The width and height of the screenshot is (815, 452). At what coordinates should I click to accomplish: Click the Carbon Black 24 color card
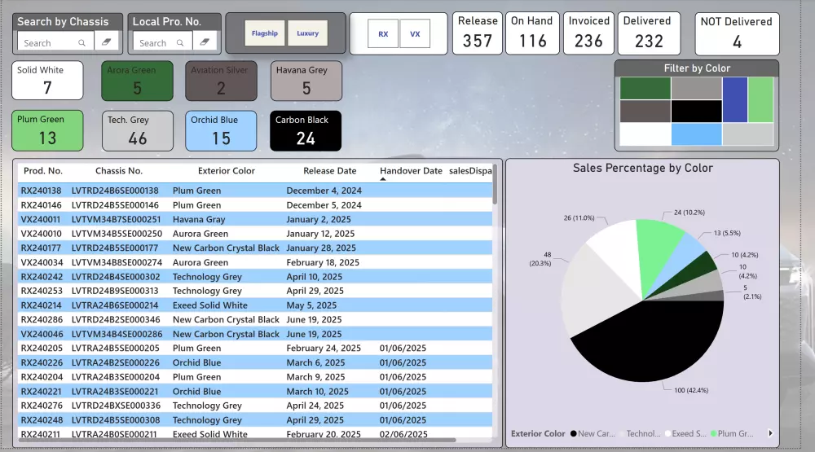click(x=306, y=131)
